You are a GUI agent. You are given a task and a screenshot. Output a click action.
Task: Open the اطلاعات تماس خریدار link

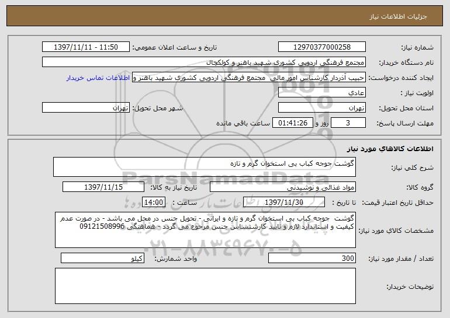click(x=98, y=78)
